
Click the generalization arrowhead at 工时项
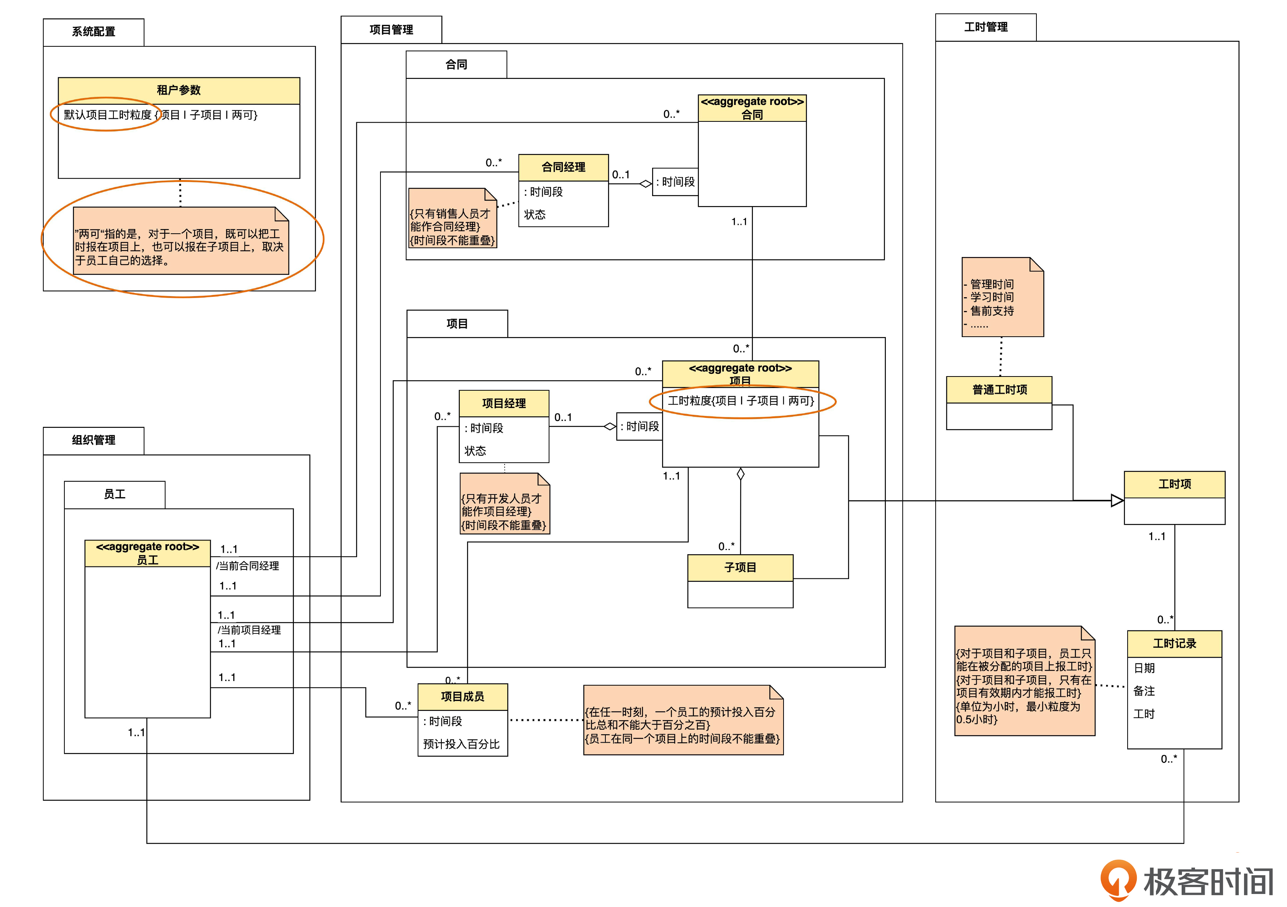pyautogui.click(x=1116, y=501)
